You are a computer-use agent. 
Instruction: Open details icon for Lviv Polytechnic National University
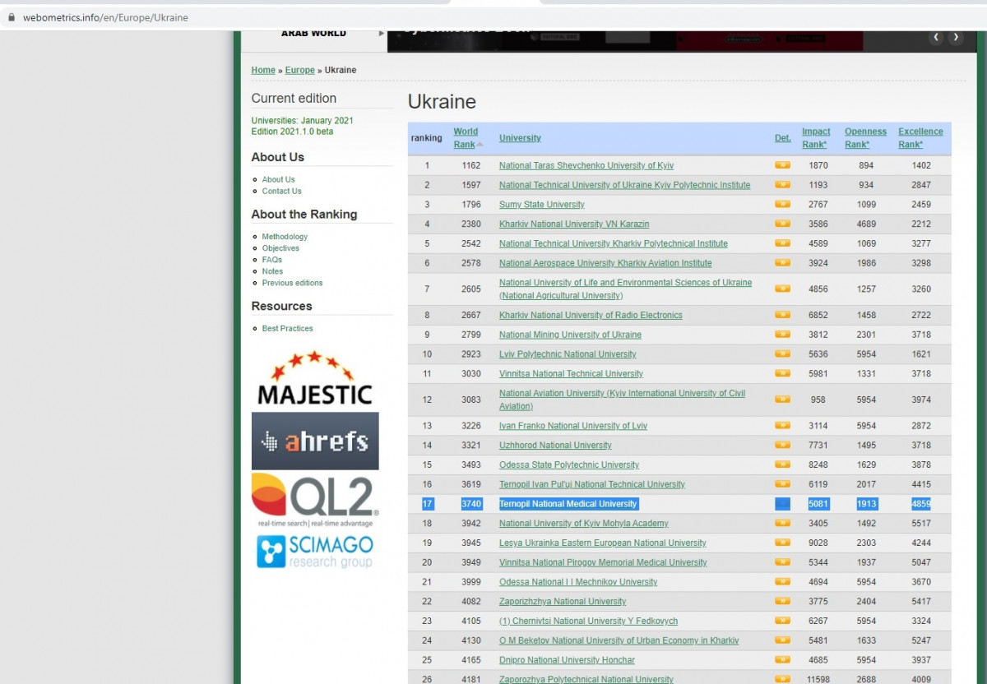pos(782,354)
